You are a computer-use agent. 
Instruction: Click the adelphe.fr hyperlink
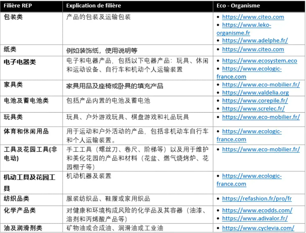point(255,40)
